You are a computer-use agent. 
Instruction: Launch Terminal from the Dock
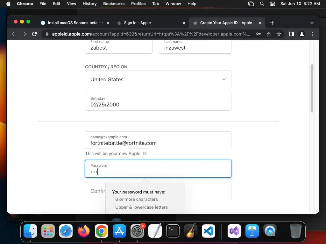click(173, 231)
